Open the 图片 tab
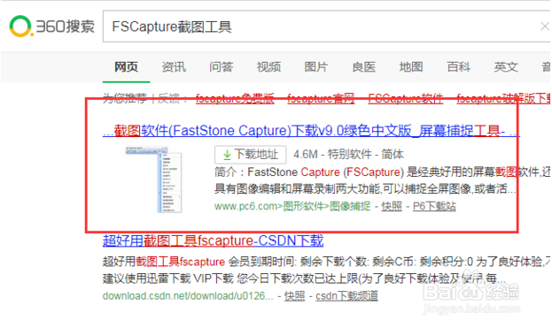Screen dimensions: 552x328 pos(316,66)
